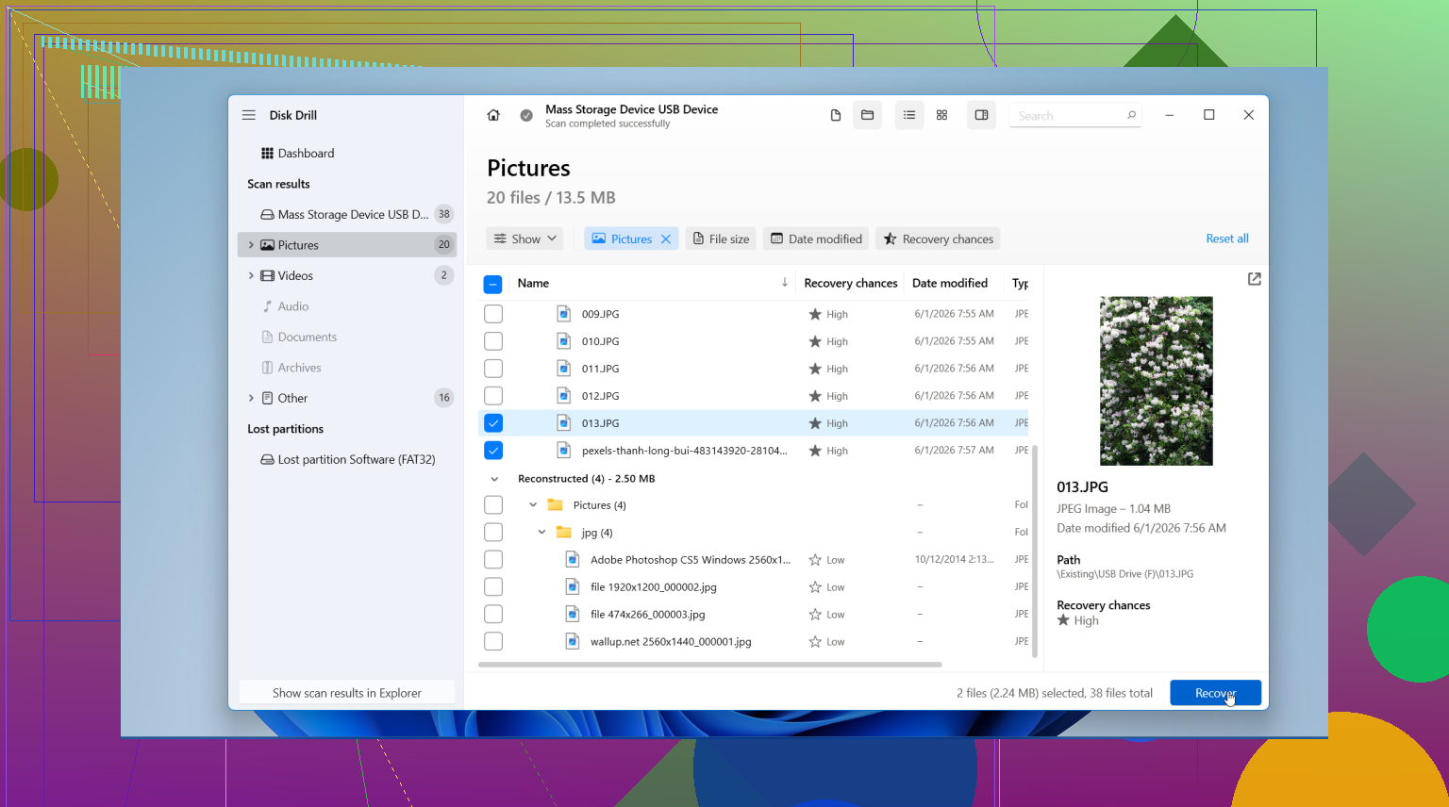The height and width of the screenshot is (807, 1449).
Task: Click the Other category in sidebar
Action: (x=347, y=398)
